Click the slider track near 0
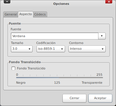The image size is (116, 106). pyautogui.click(x=17, y=78)
